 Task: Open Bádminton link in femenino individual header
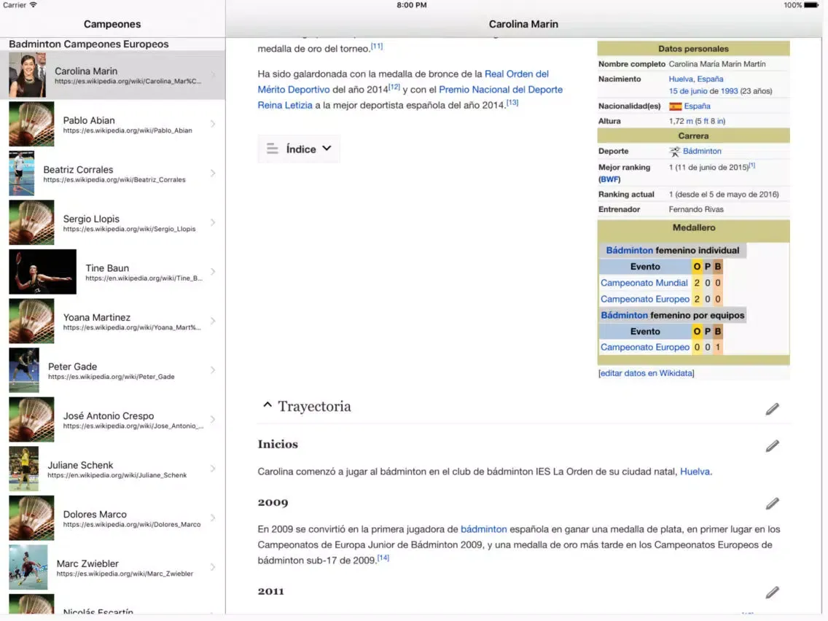pos(630,250)
